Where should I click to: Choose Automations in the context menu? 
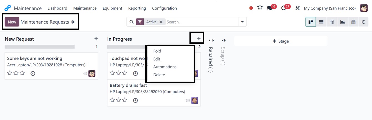165,67
